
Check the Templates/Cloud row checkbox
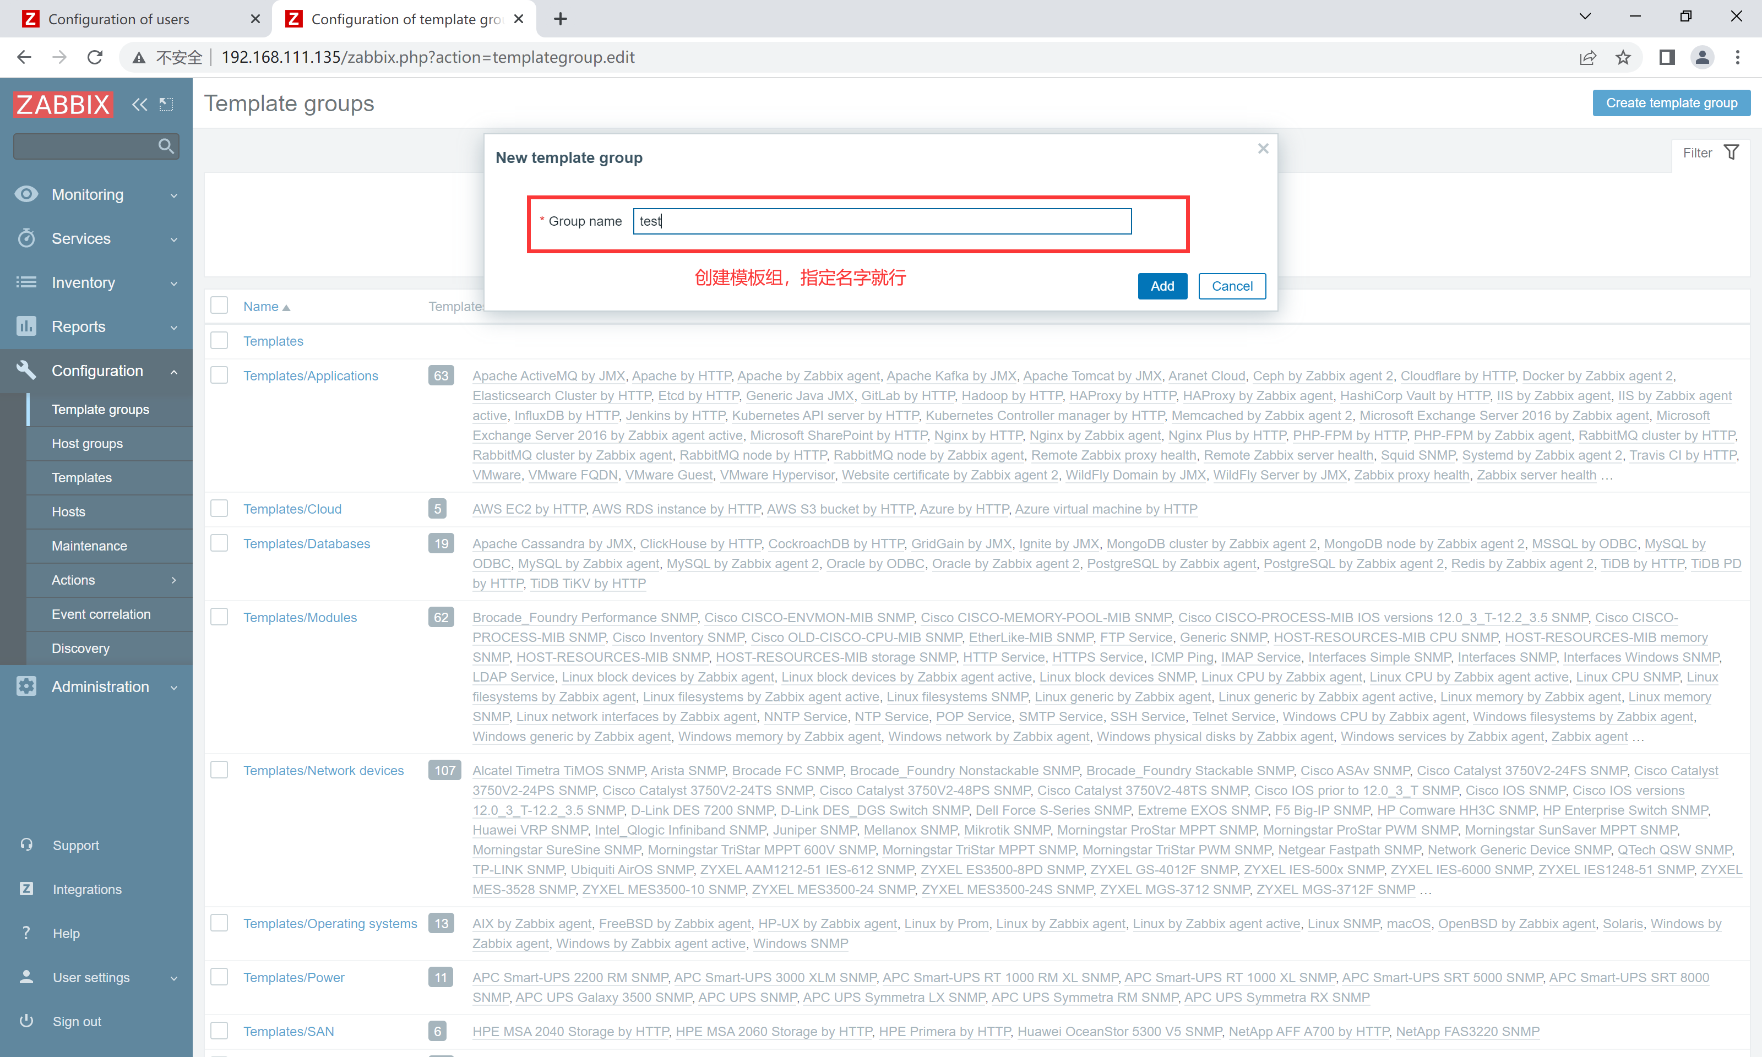tap(219, 509)
